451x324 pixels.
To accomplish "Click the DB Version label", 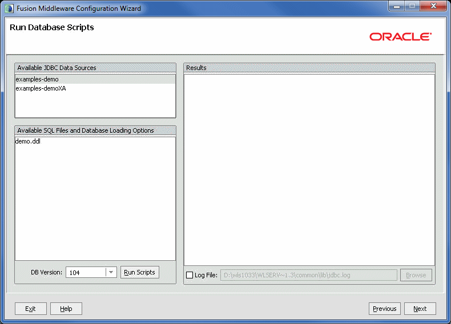I will 46,272.
